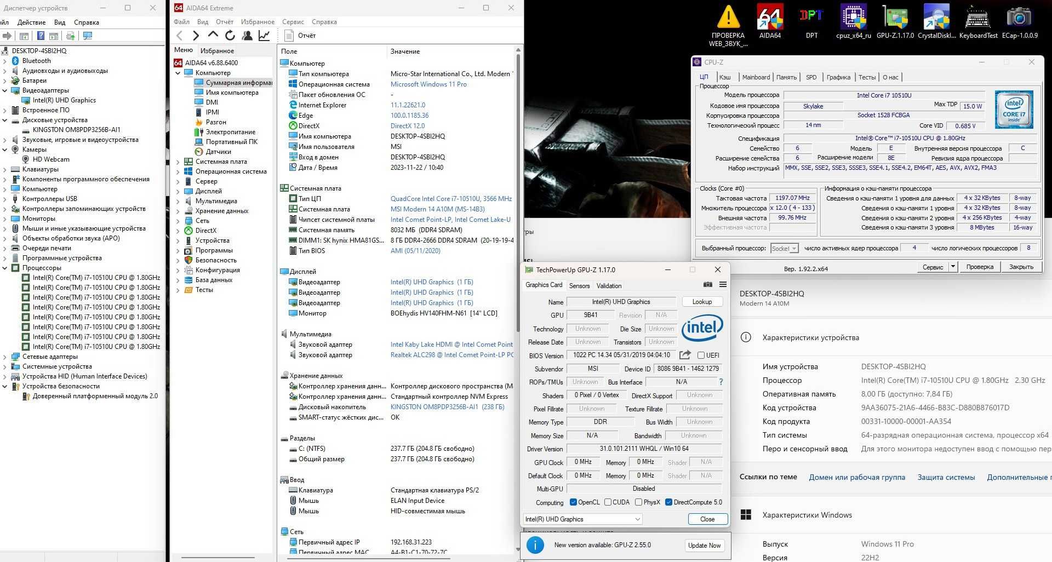
Task: Open the KeyboardTest desktop shortcut
Action: click(978, 21)
